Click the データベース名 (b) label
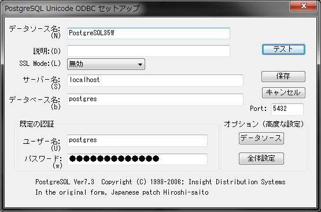 pos(35,103)
